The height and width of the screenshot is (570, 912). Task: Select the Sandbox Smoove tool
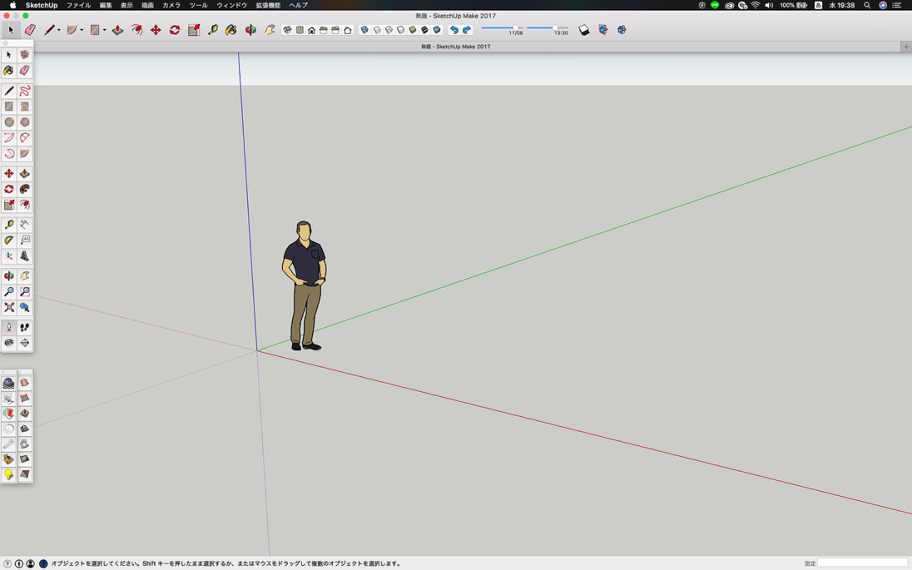pyautogui.click(x=25, y=413)
